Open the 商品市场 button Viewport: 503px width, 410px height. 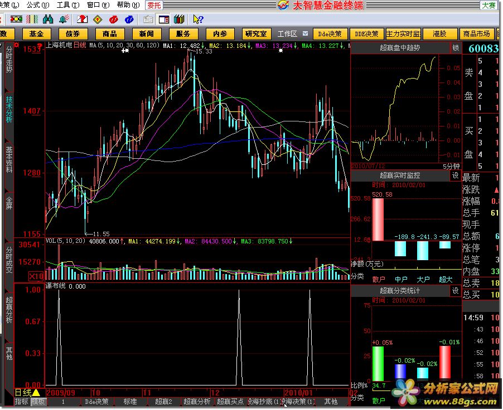476,33
